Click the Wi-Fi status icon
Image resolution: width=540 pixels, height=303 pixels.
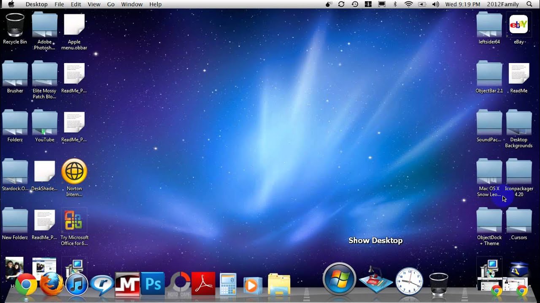pyautogui.click(x=408, y=4)
